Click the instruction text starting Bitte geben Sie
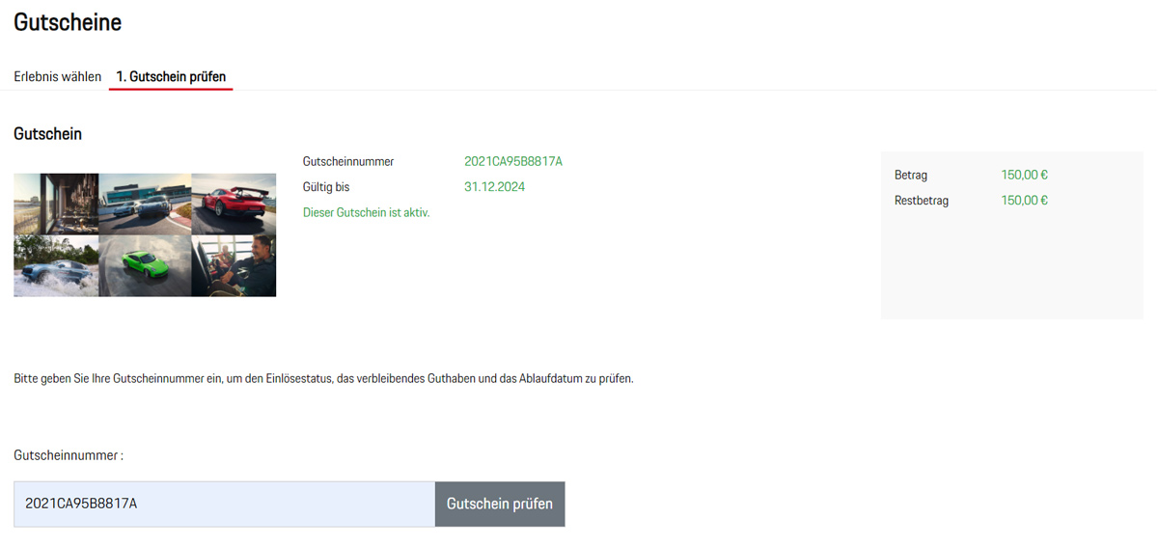This screenshot has width=1158, height=546. 323,379
